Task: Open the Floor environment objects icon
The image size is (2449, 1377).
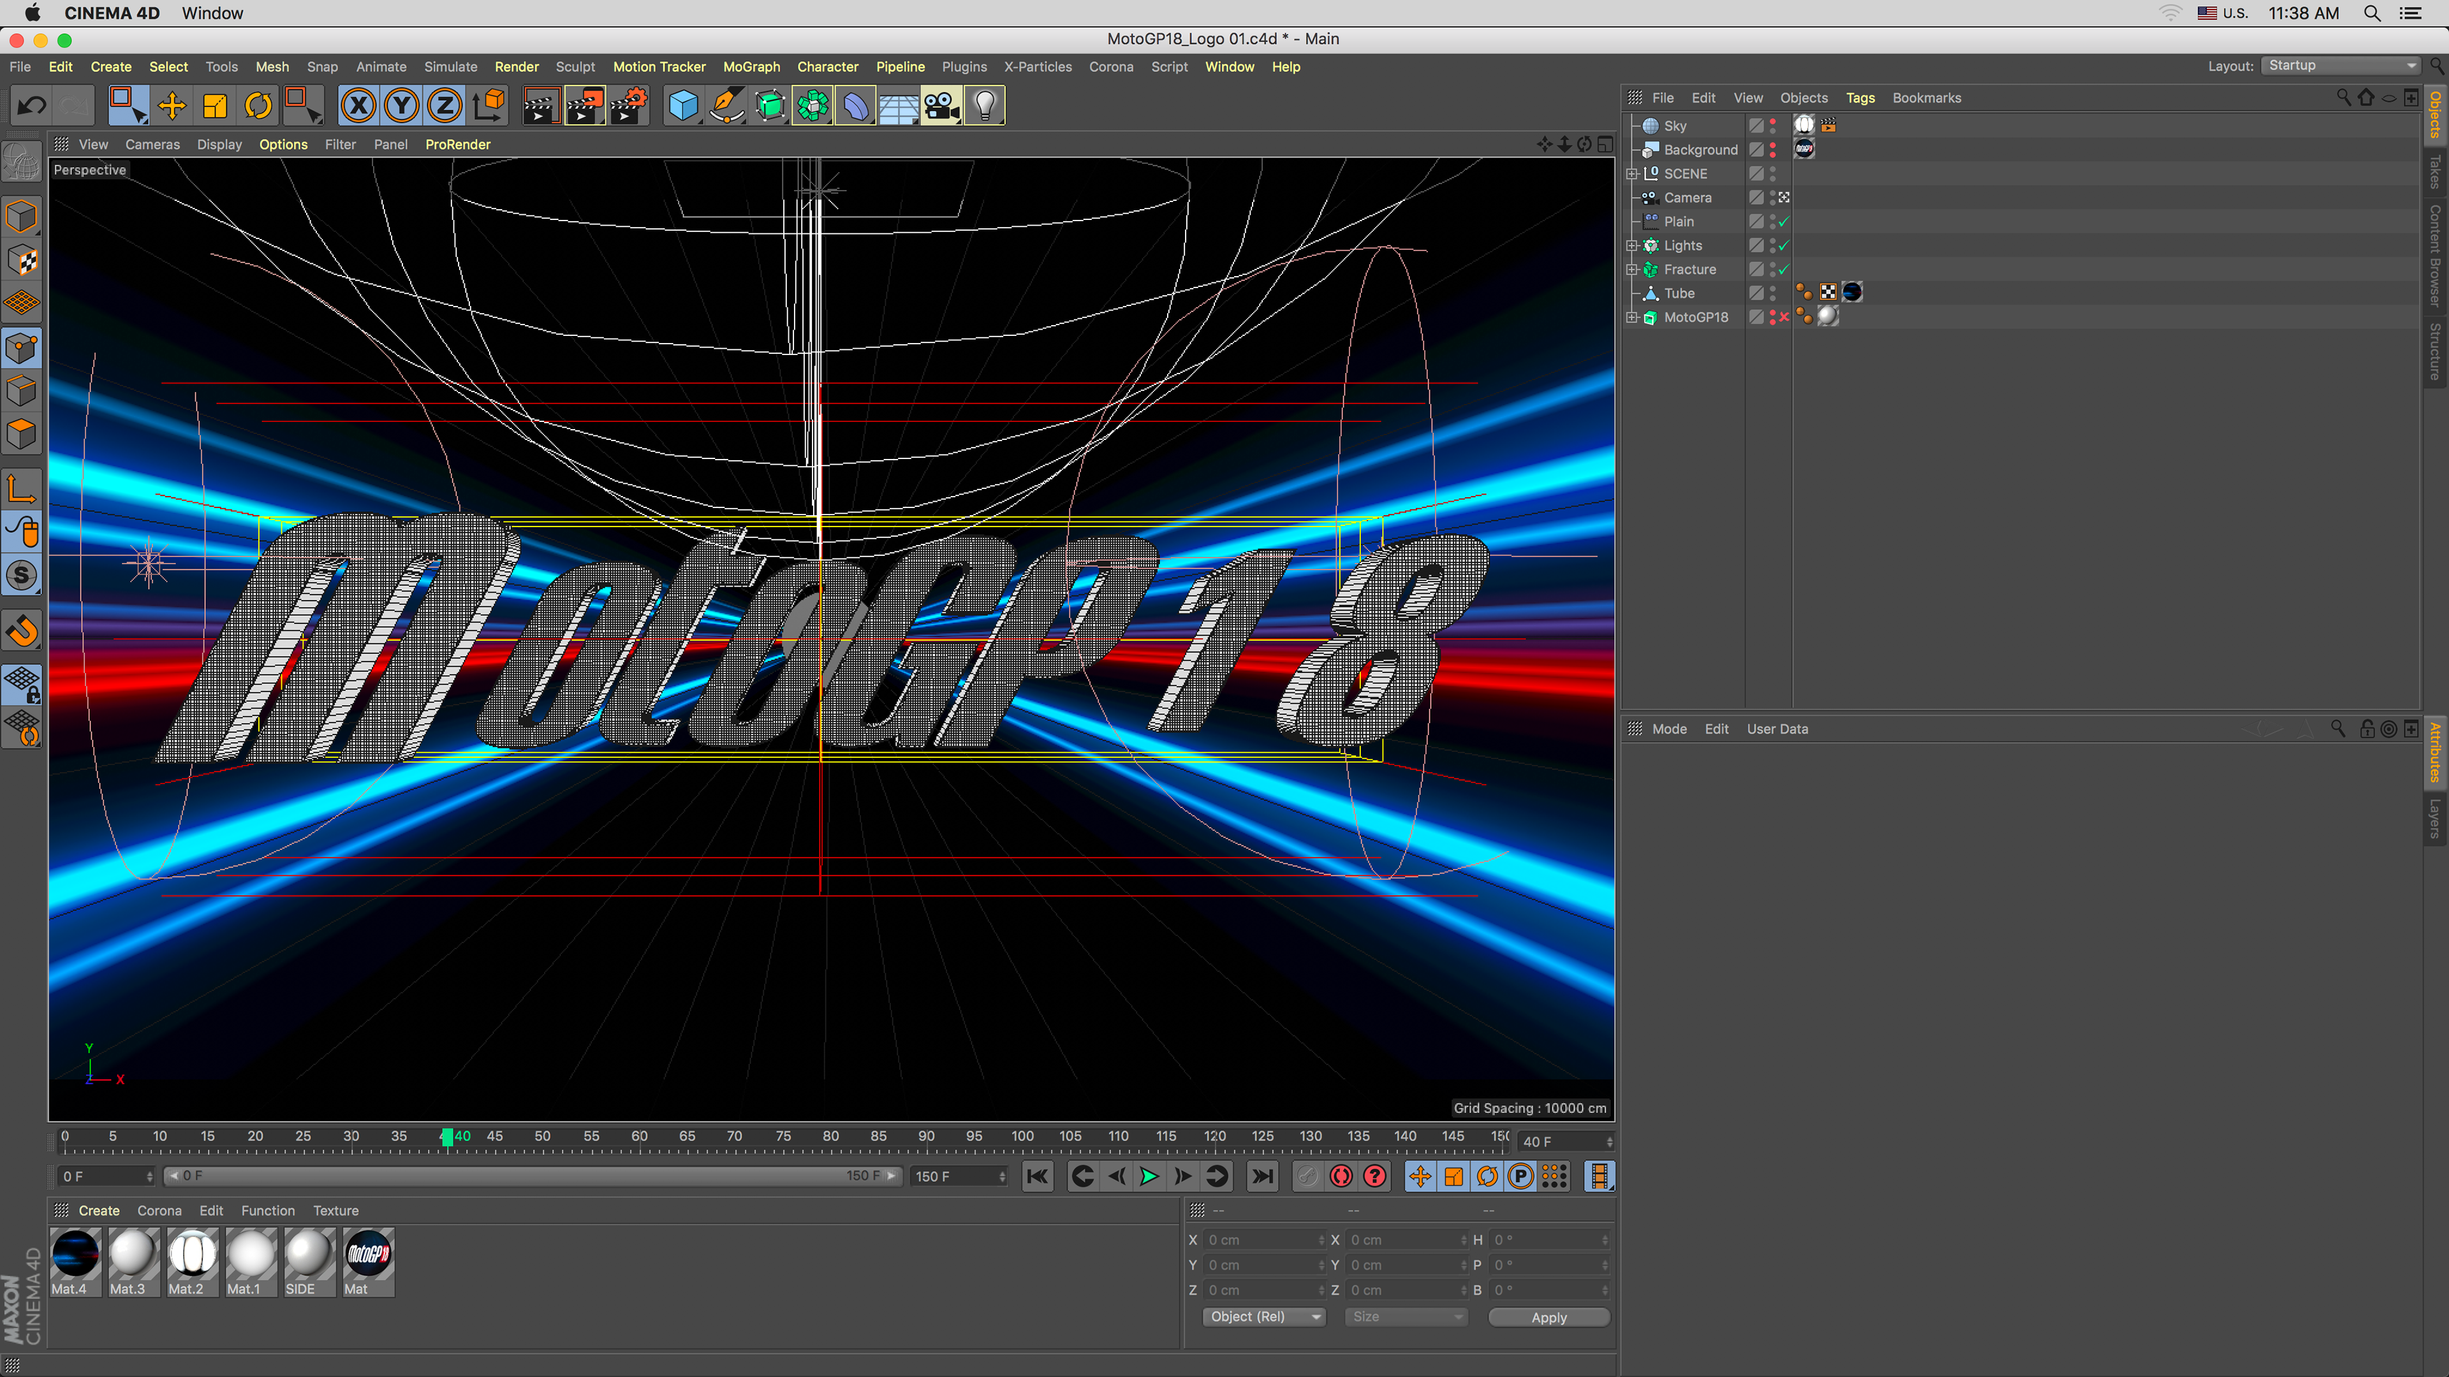Action: tap(899, 105)
